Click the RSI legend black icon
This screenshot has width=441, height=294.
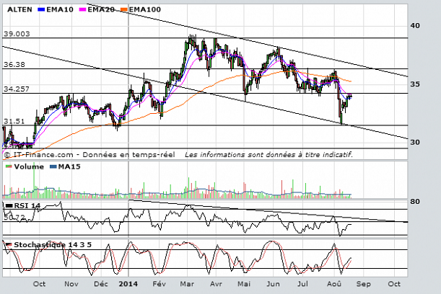(9, 206)
